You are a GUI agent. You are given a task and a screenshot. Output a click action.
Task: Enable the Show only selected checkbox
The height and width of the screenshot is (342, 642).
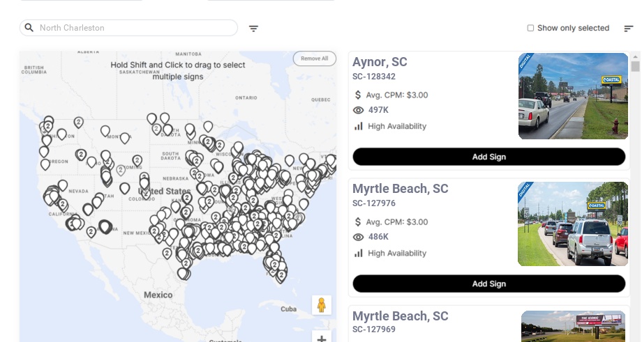click(x=530, y=28)
